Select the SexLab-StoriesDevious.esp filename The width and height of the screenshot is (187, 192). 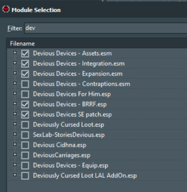click(69, 135)
